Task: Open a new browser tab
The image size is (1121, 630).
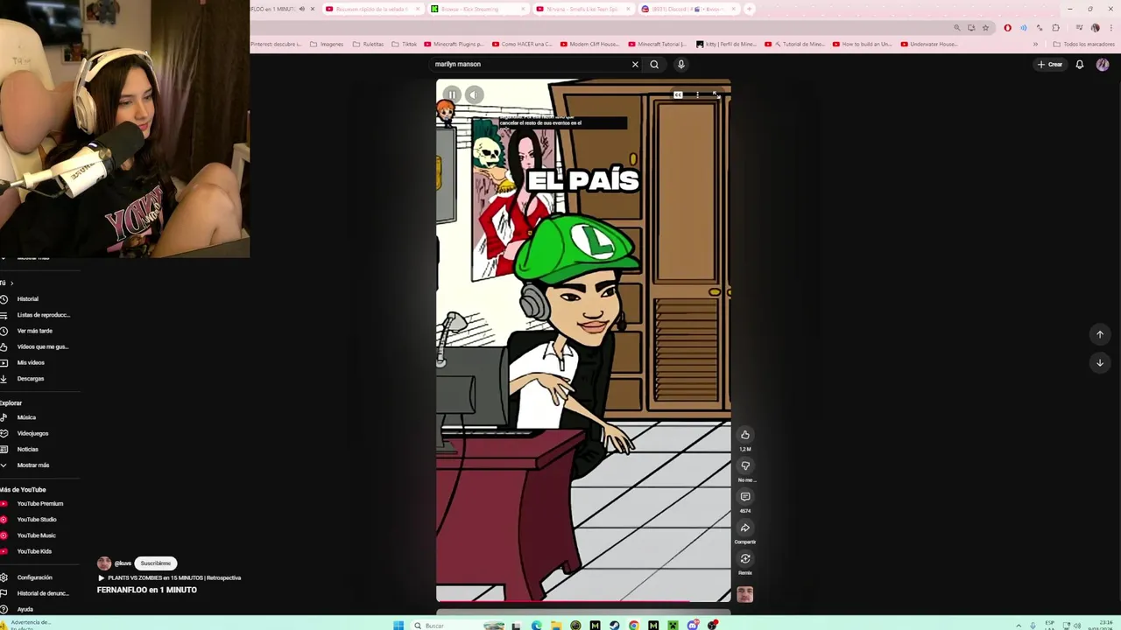Action: pyautogui.click(x=749, y=9)
